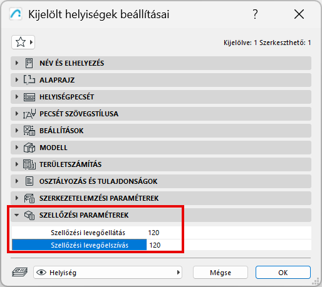Click the Archicad logo in title bar
This screenshot has height=287, width=322.
(16, 14)
